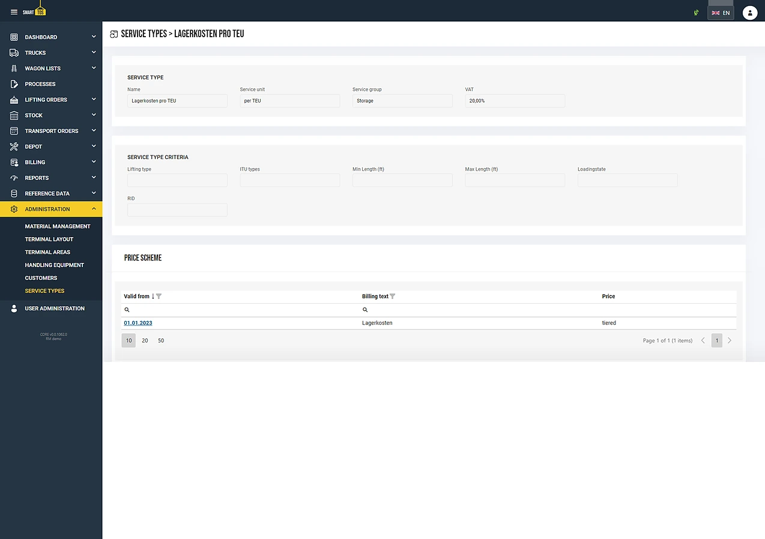Open the 01.01.2023 price scheme link

(x=138, y=323)
